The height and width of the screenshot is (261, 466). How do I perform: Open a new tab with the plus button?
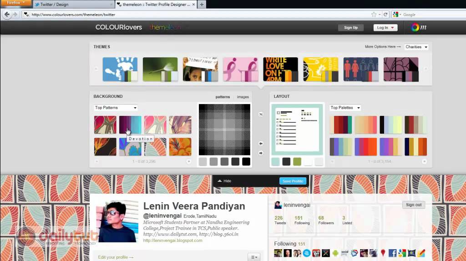tap(202, 5)
